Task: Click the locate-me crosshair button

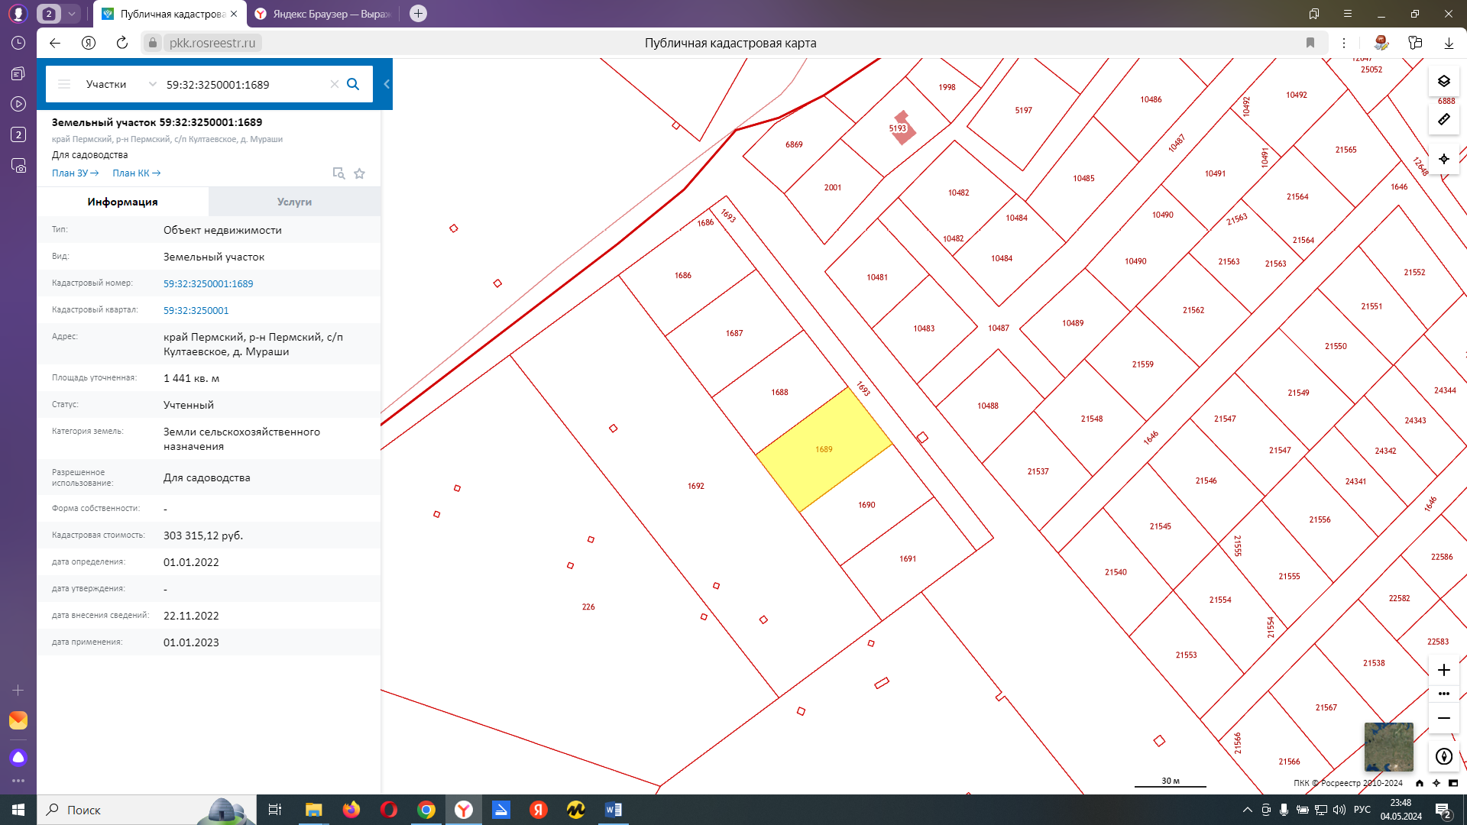Action: (1443, 159)
